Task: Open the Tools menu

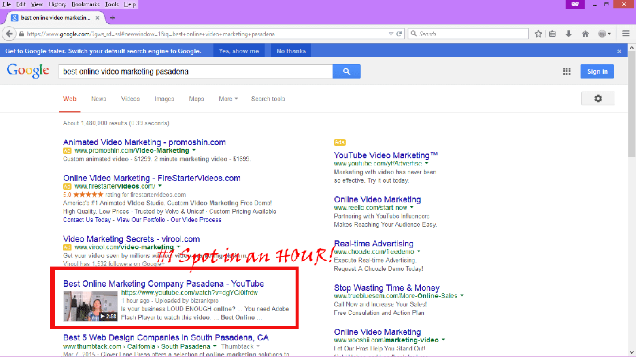Action: (x=111, y=4)
